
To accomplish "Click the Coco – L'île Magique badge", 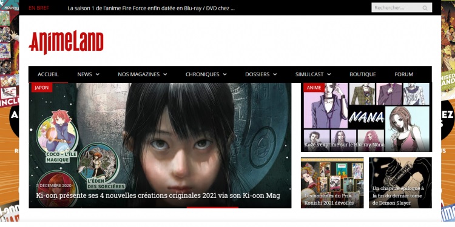I will [x=57, y=136].
